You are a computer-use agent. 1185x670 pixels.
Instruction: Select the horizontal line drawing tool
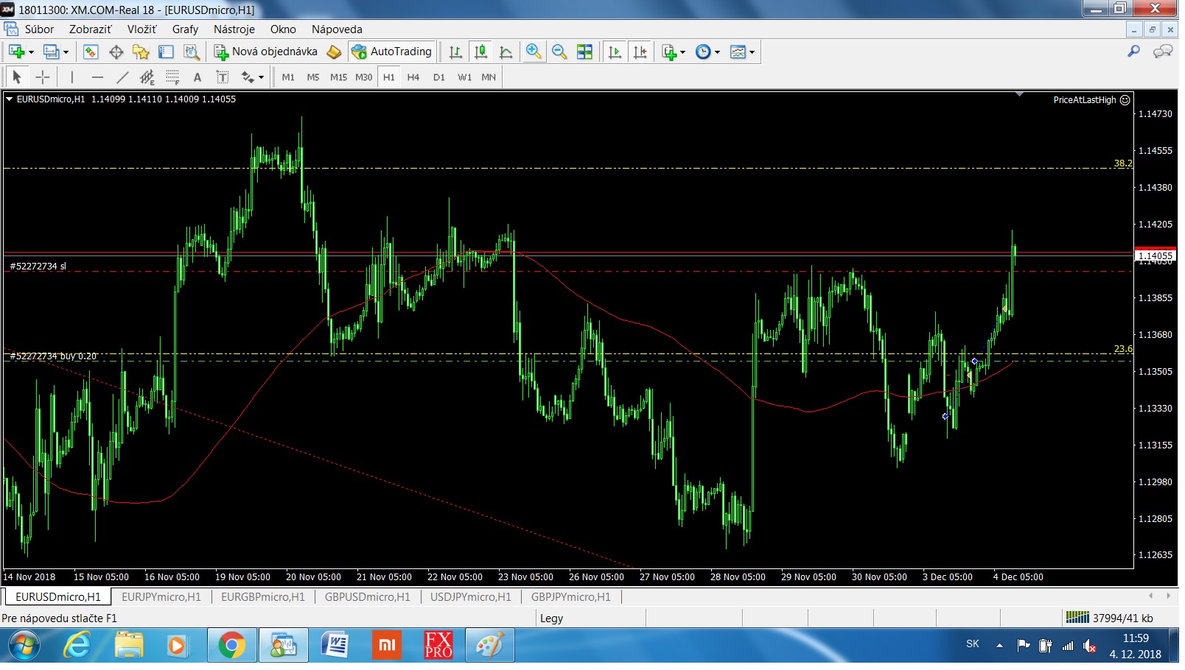[x=97, y=77]
